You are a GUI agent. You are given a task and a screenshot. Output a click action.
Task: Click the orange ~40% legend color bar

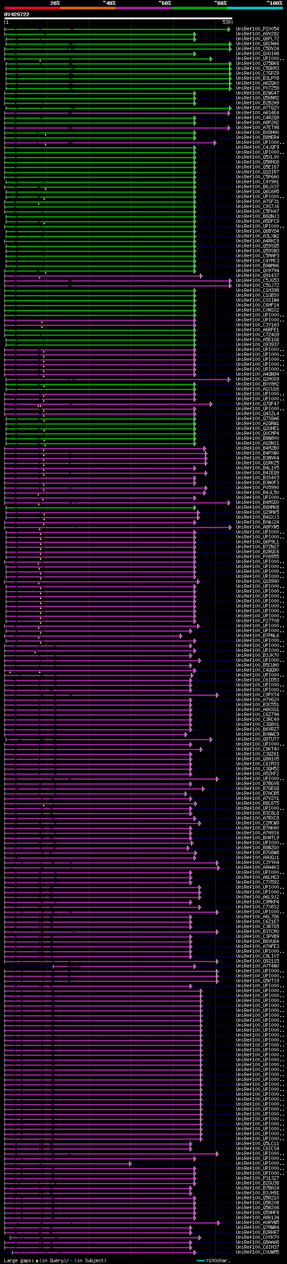88,8
